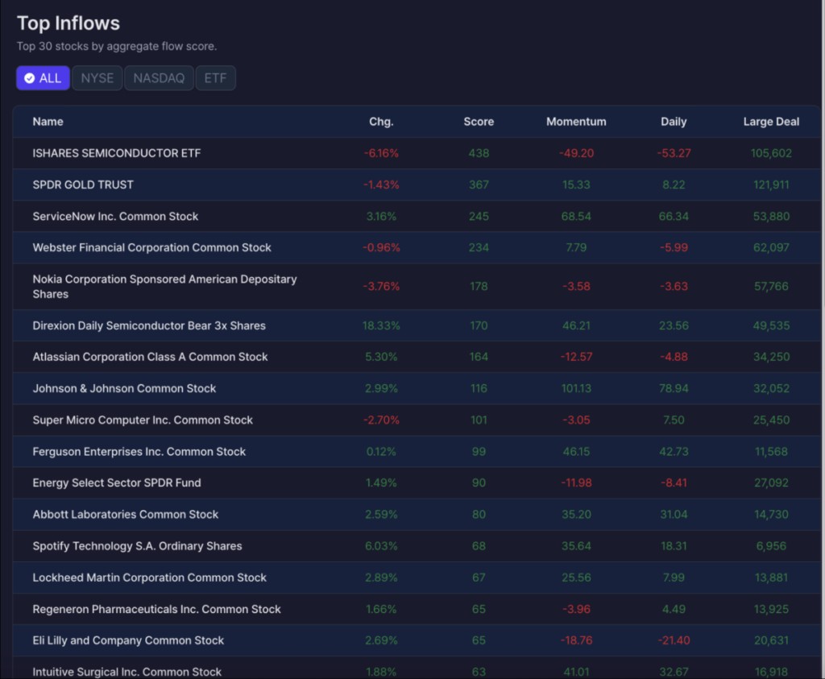
Task: Select ServiceNow Inc. Common Stock row
Action: coord(417,216)
